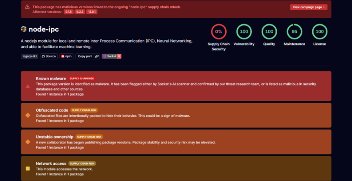352x181 pixels.
Task: Select affected version 9.2.3 badge
Action: (80, 12)
